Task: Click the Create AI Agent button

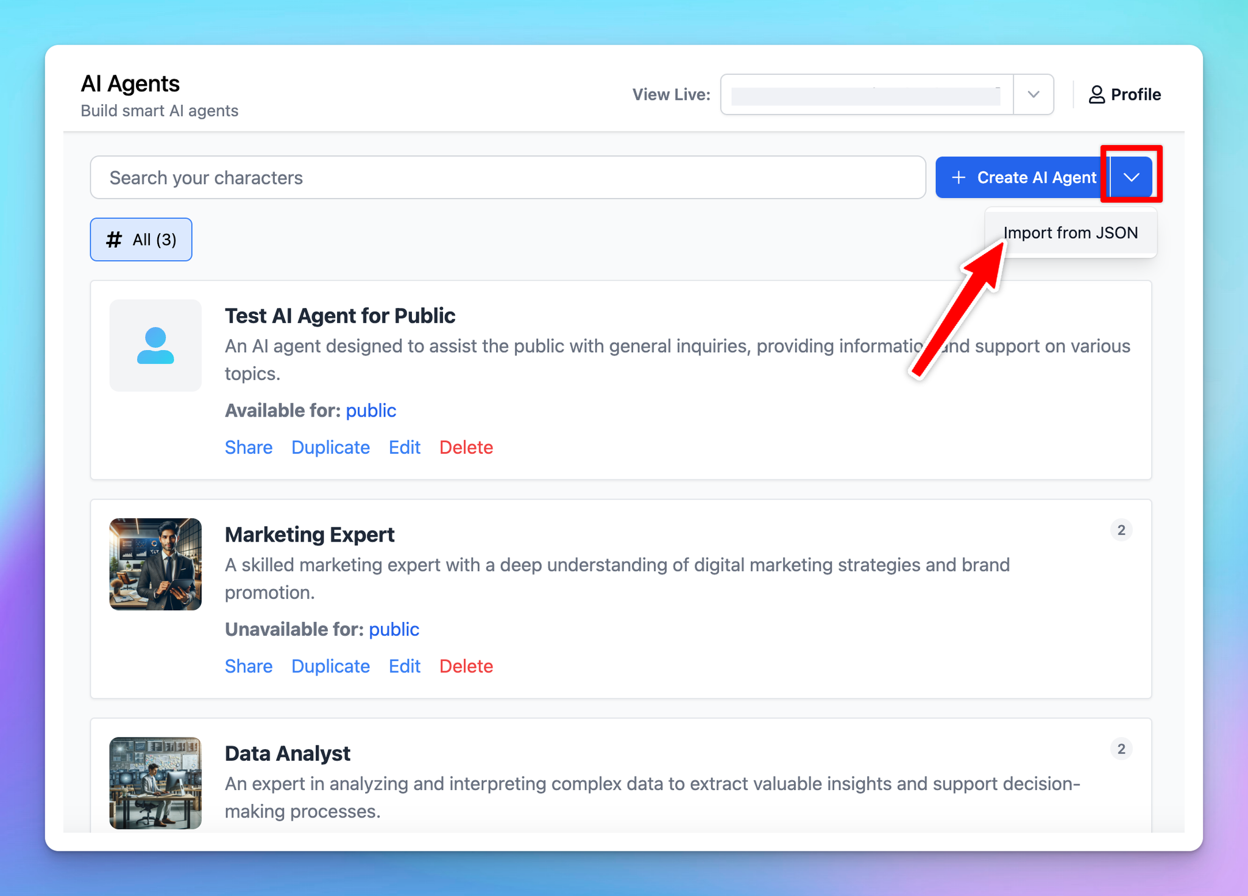Action: pos(1023,177)
